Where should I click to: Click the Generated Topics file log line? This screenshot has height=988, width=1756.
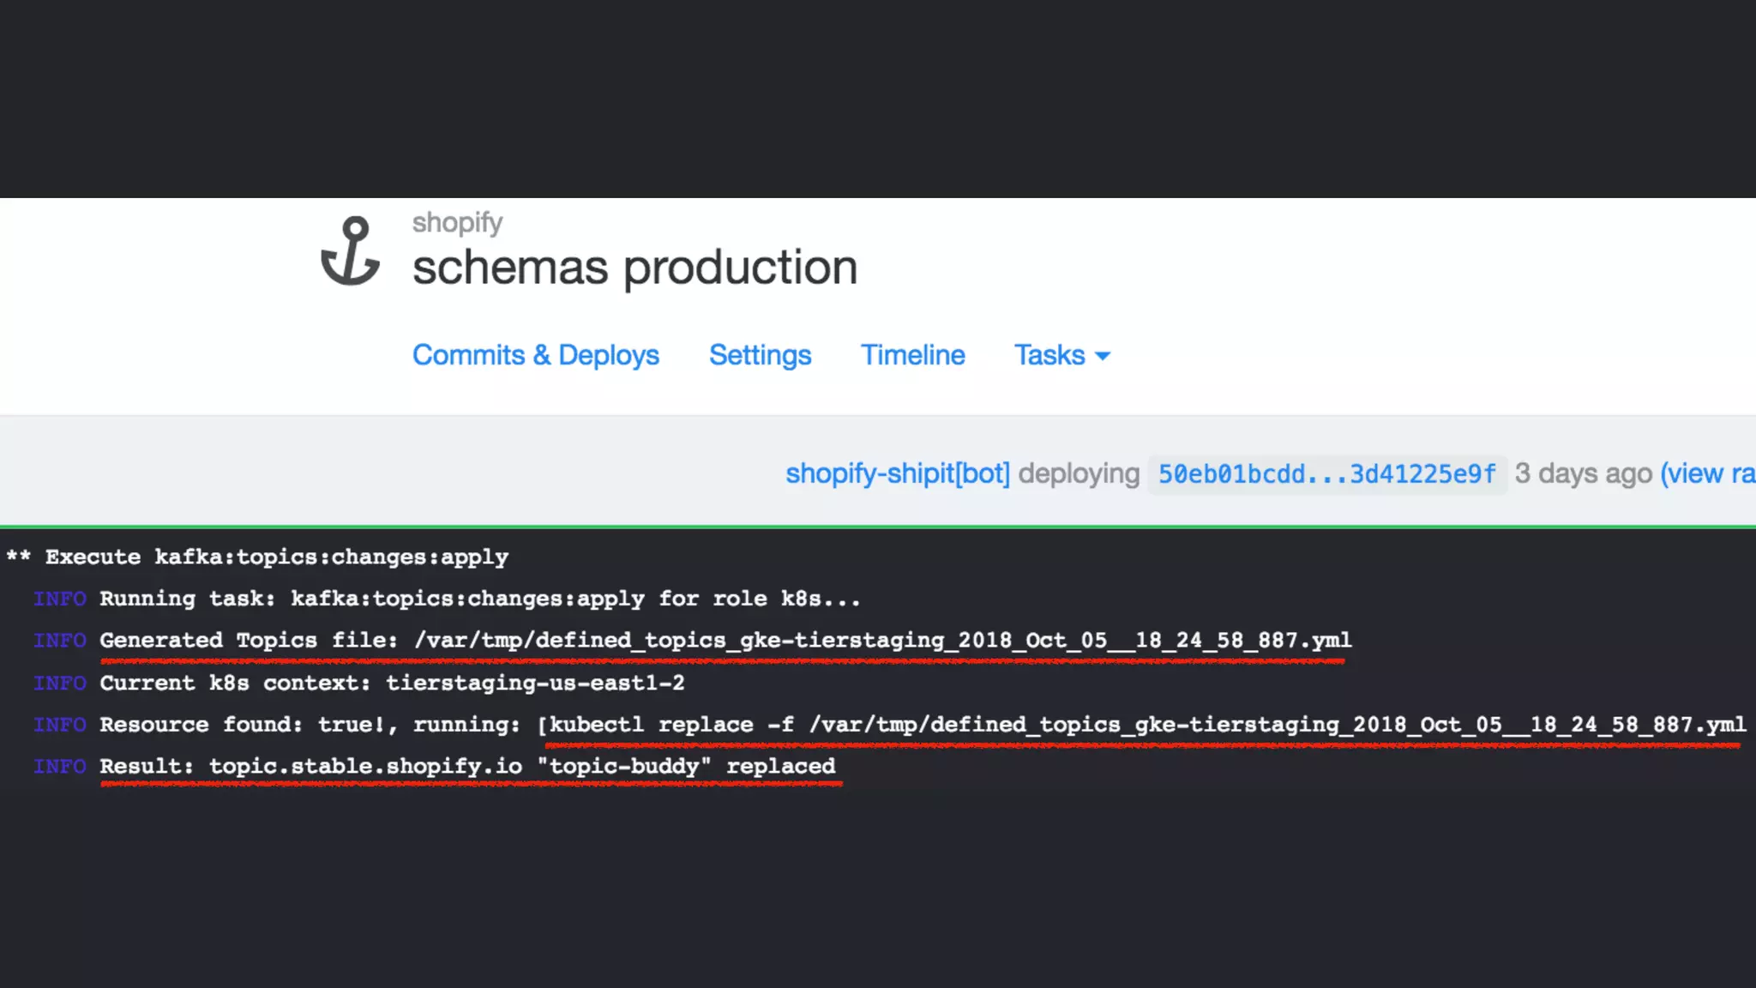725,641
